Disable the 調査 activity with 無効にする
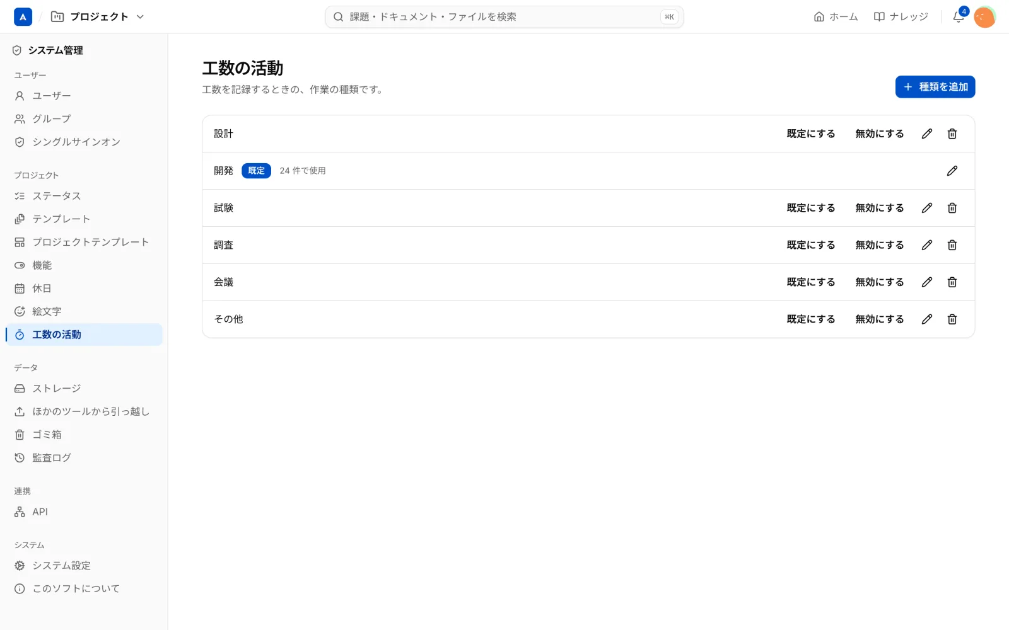Viewport: 1009px width, 630px height. (x=880, y=245)
